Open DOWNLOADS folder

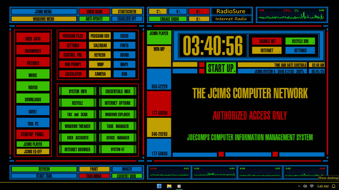coord(33,98)
